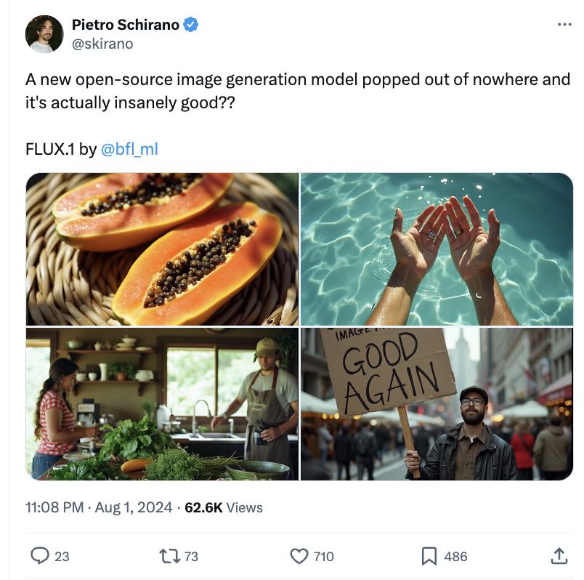Open Pietro Schirano's profile avatar
This screenshot has width=584, height=580.
coord(44,34)
